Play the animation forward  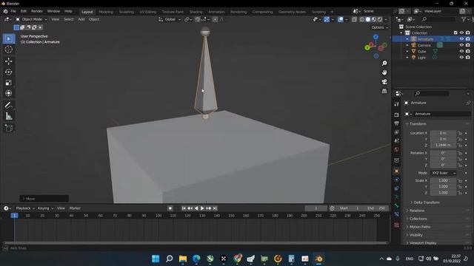point(202,208)
